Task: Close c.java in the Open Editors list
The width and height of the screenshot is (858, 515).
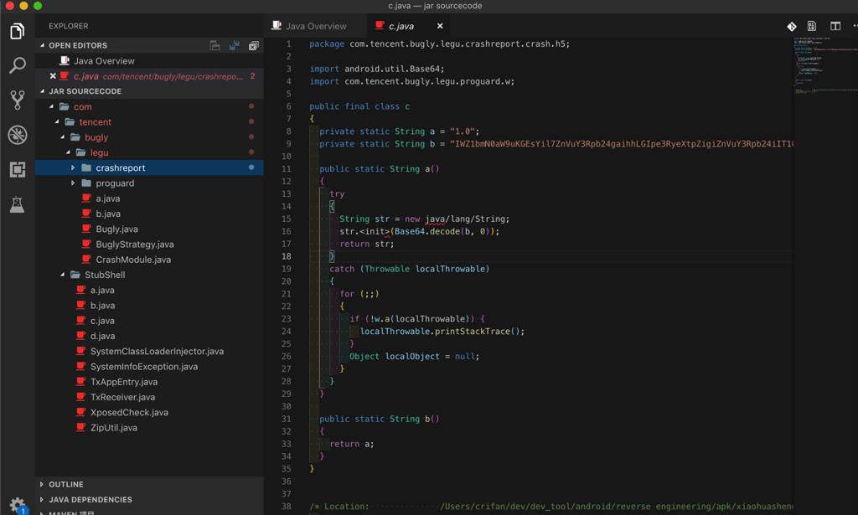Action: 53,76
